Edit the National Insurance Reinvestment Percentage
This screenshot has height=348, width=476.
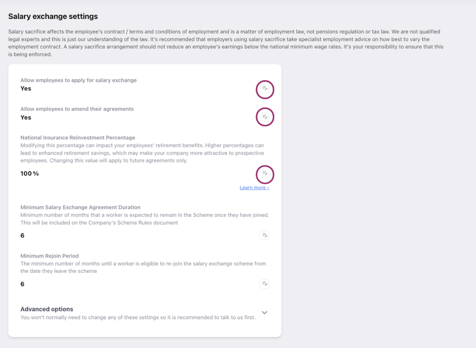(265, 173)
